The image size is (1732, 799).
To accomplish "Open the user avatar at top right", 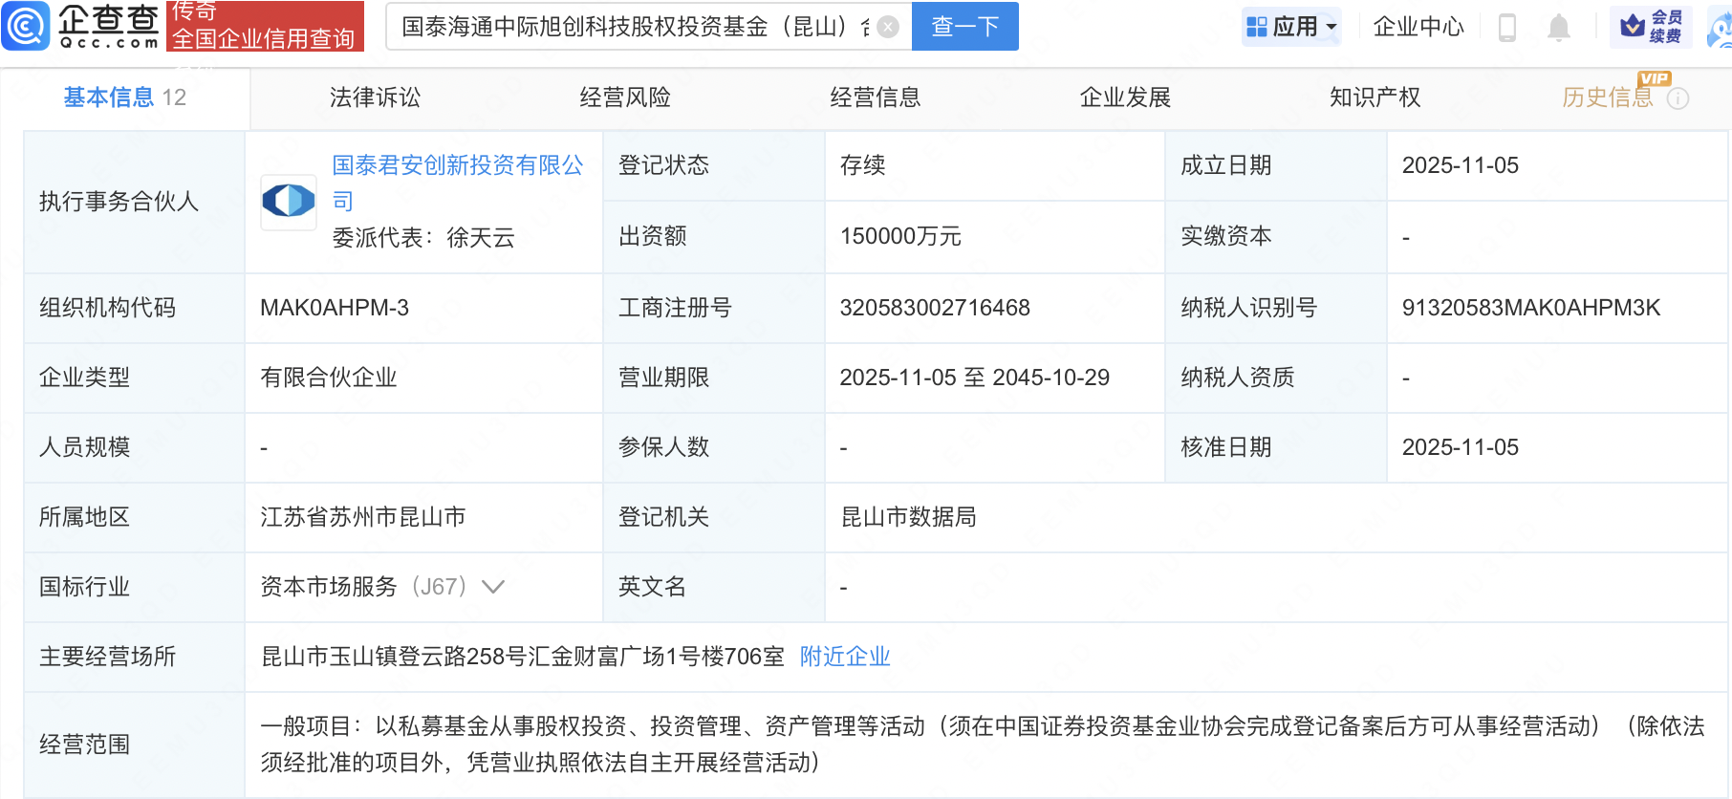I will click(x=1721, y=29).
